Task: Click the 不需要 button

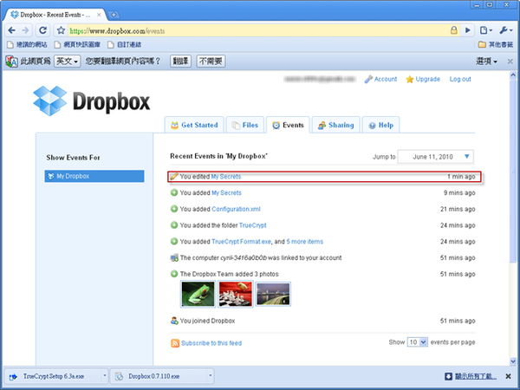Action: point(211,61)
